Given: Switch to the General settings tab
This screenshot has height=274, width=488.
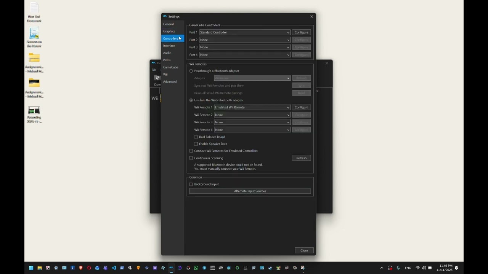Looking at the screenshot, I should click(x=173, y=24).
